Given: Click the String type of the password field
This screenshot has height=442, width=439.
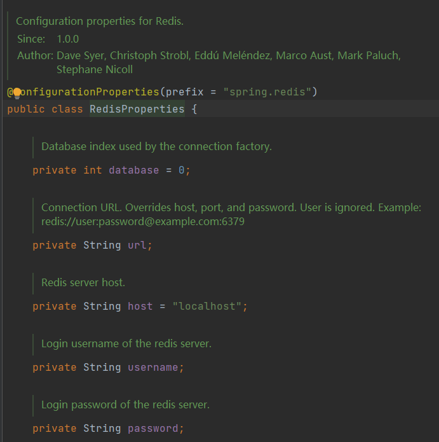Looking at the screenshot, I should click(x=102, y=429).
